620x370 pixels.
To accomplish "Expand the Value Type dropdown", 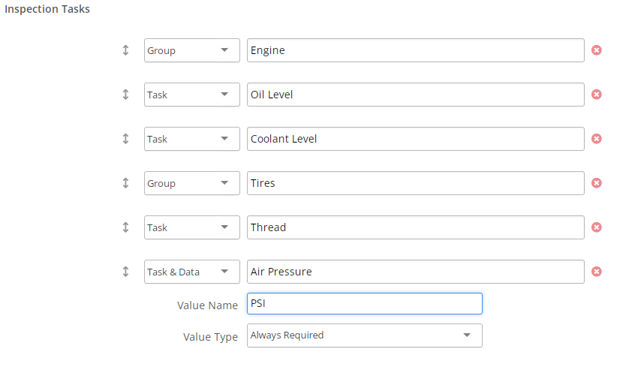I will click(364, 335).
